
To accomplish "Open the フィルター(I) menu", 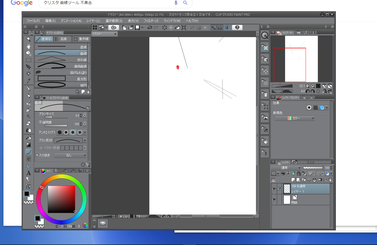I will [151, 21].
